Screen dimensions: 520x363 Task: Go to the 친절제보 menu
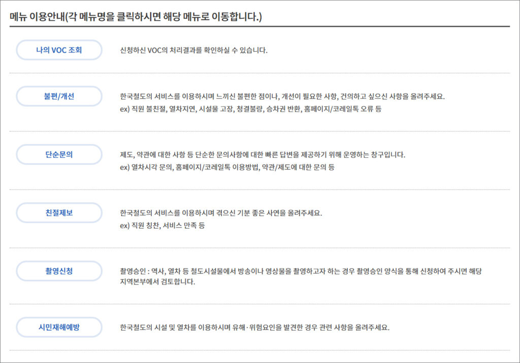click(59, 213)
